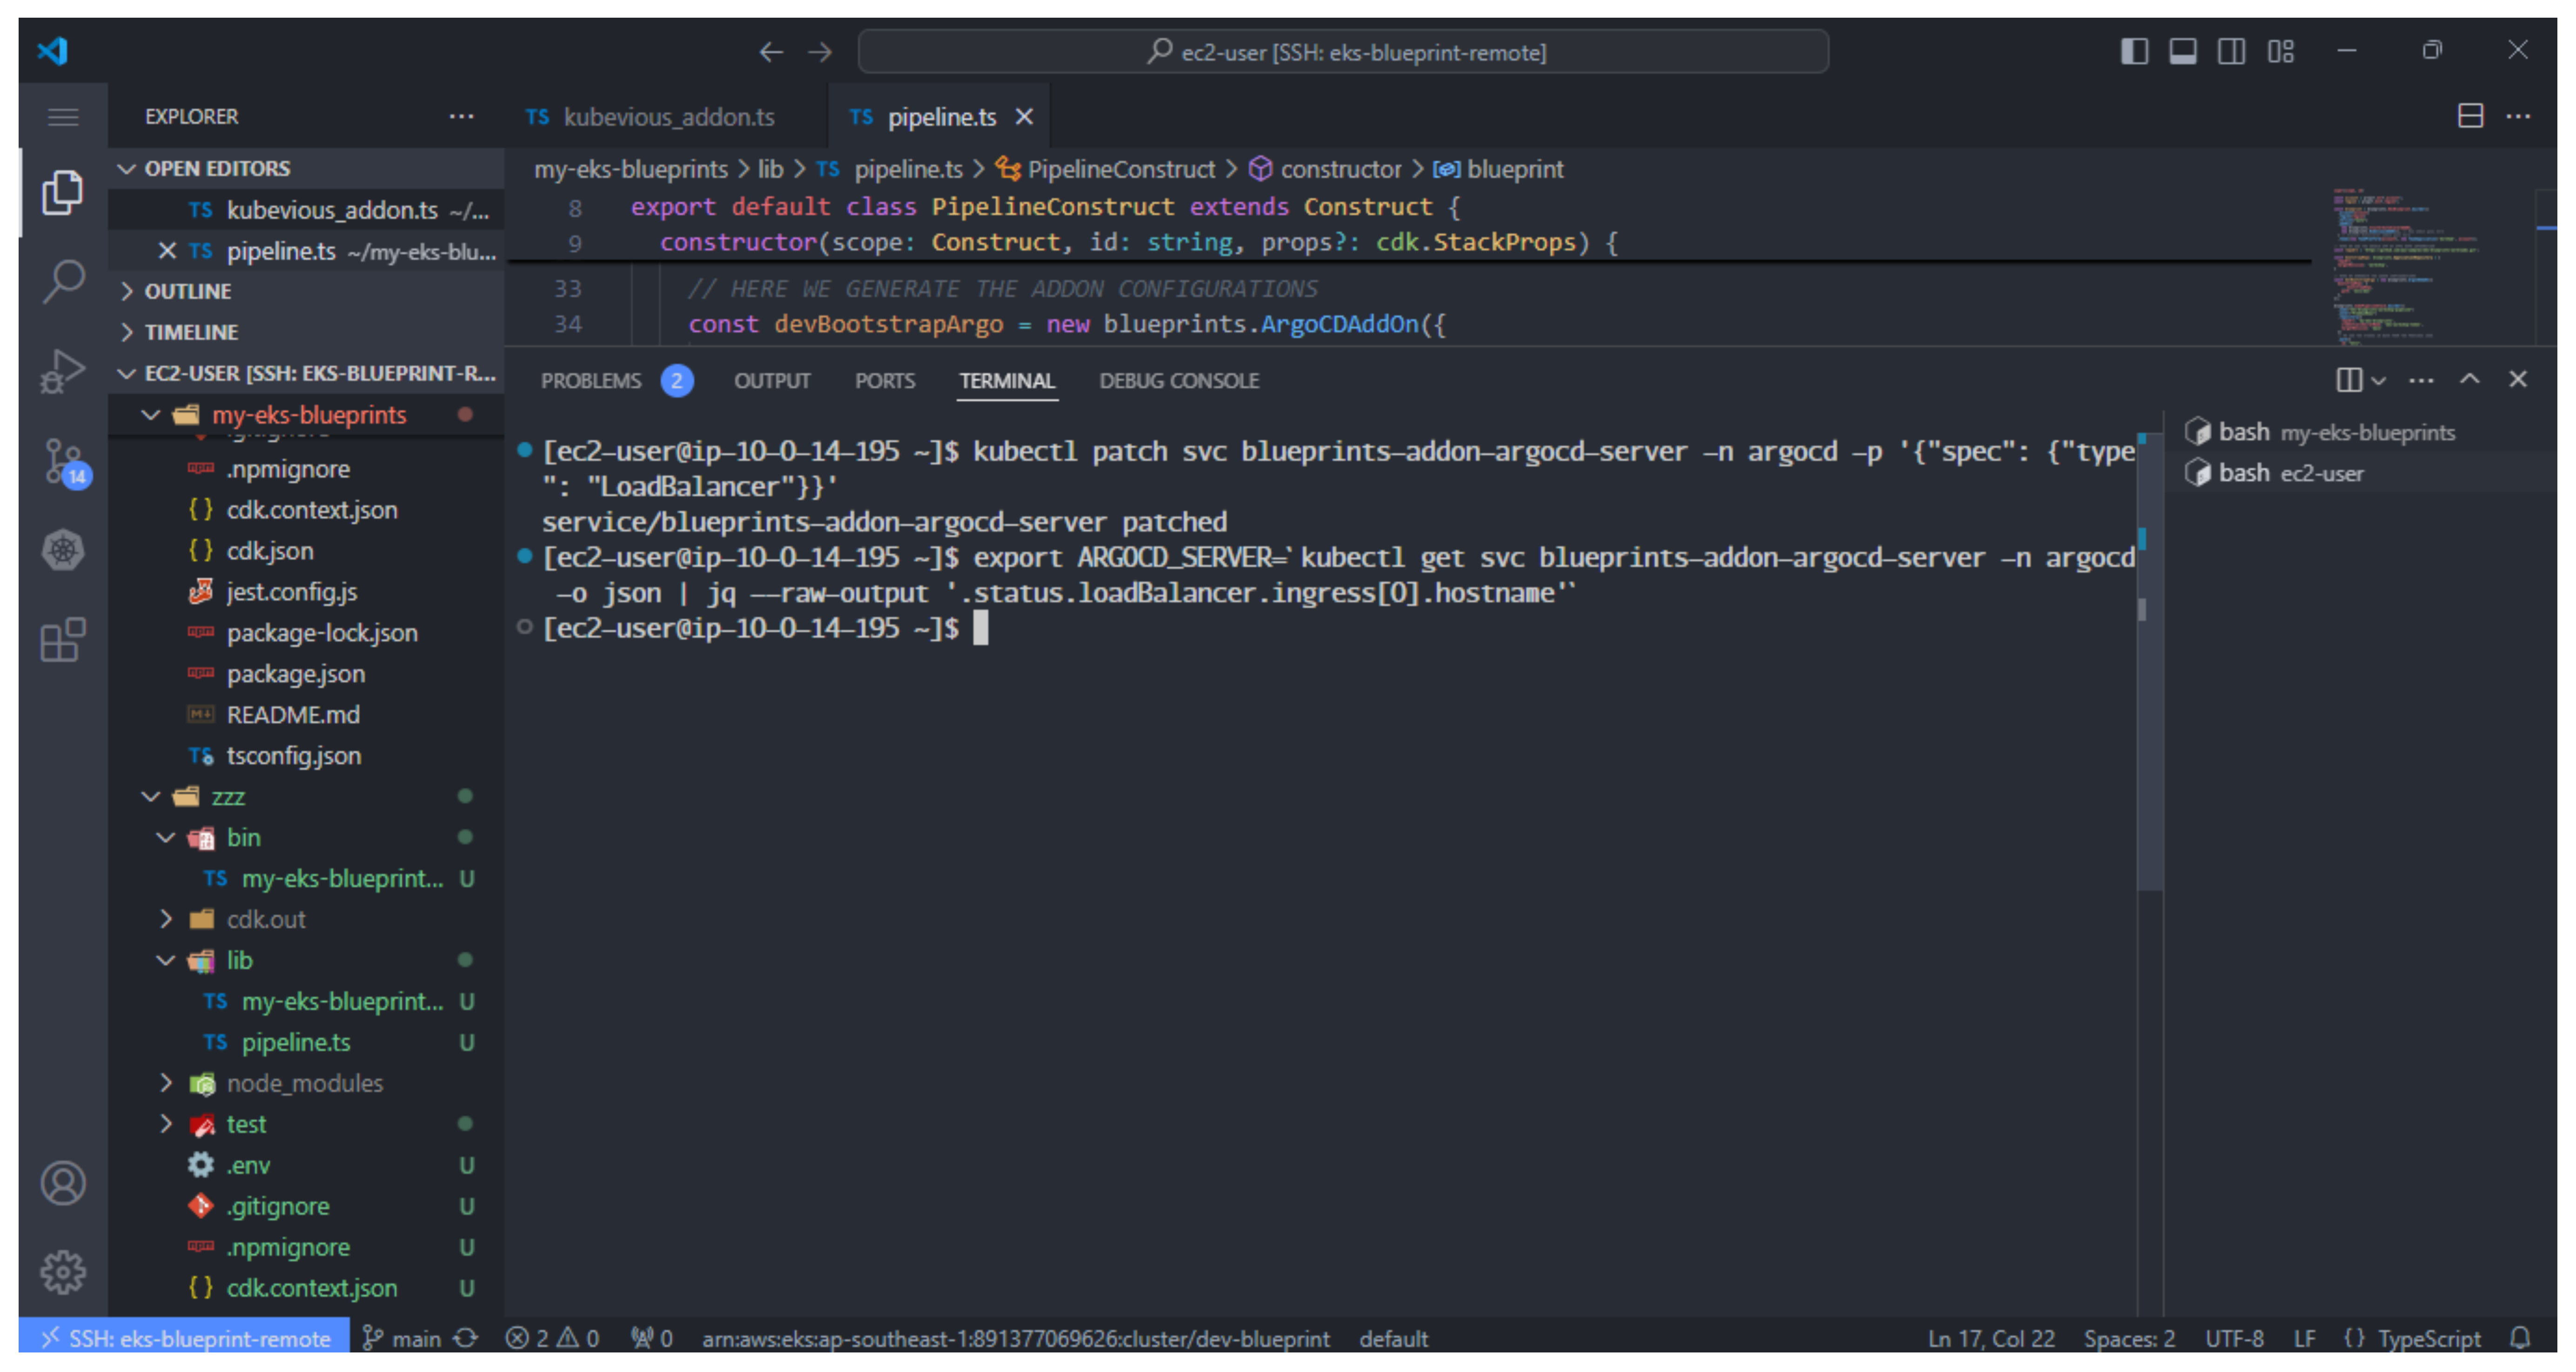This screenshot has height=1372, width=2576.
Task: Toggle the bottom panel layout button
Action: point(2183,52)
